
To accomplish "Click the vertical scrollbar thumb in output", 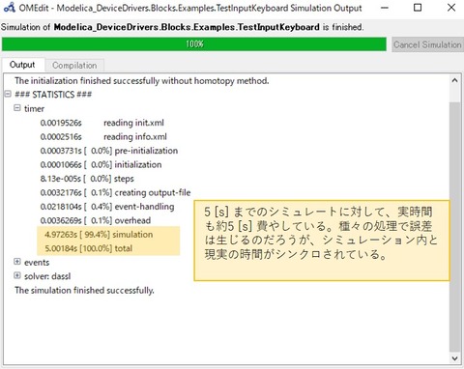I will point(454,227).
